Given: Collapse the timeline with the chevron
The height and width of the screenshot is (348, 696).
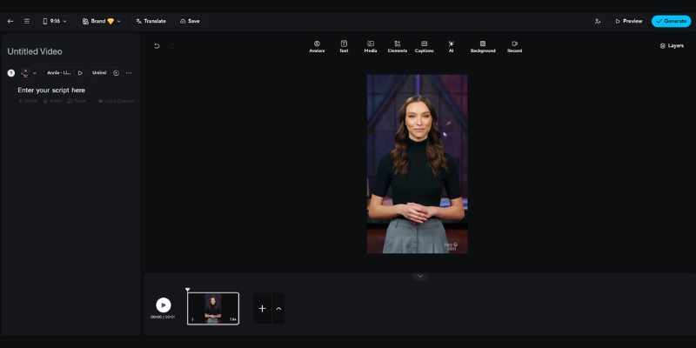Looking at the screenshot, I should (x=420, y=276).
